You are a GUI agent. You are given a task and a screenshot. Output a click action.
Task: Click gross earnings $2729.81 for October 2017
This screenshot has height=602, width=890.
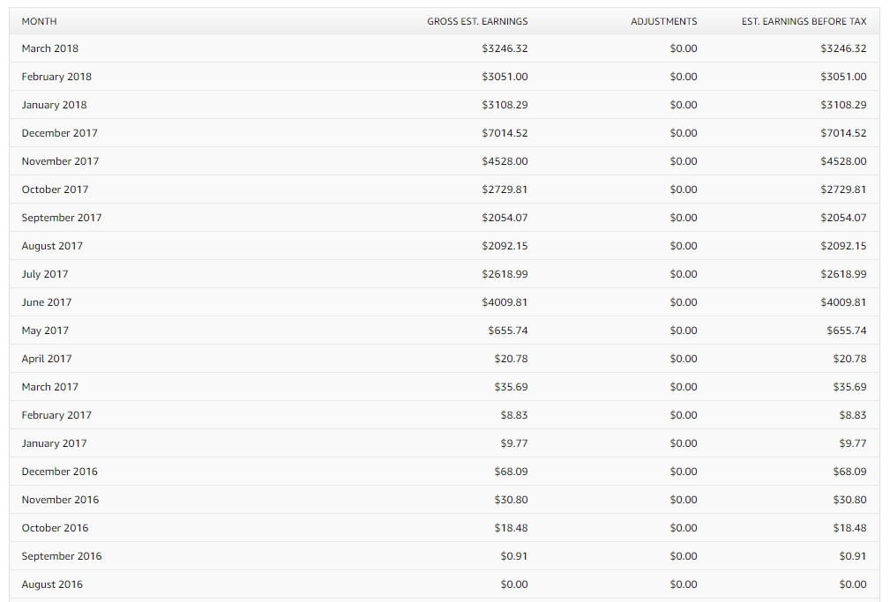[505, 190]
